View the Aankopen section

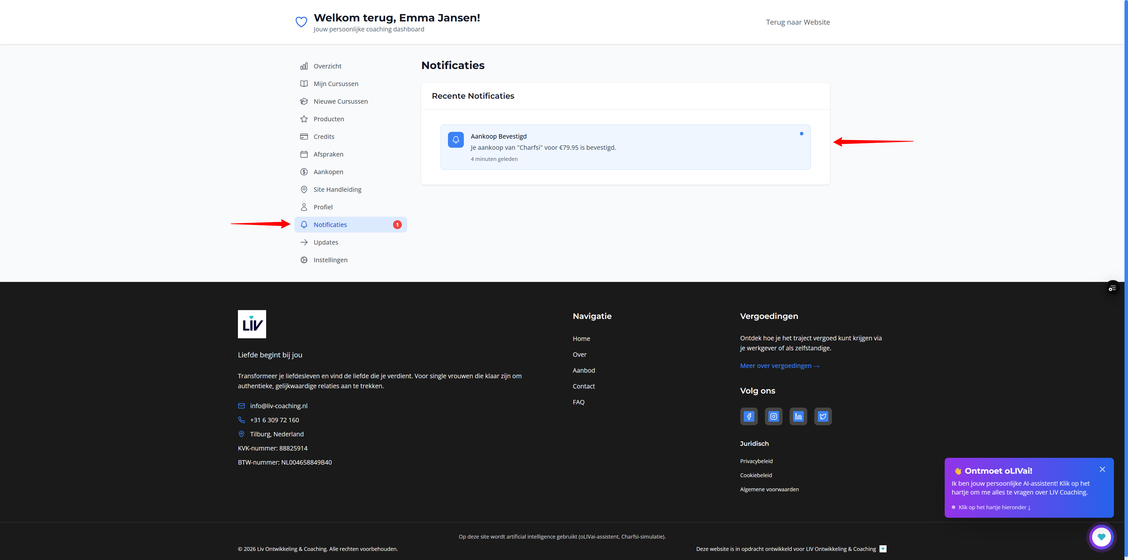[x=328, y=171]
